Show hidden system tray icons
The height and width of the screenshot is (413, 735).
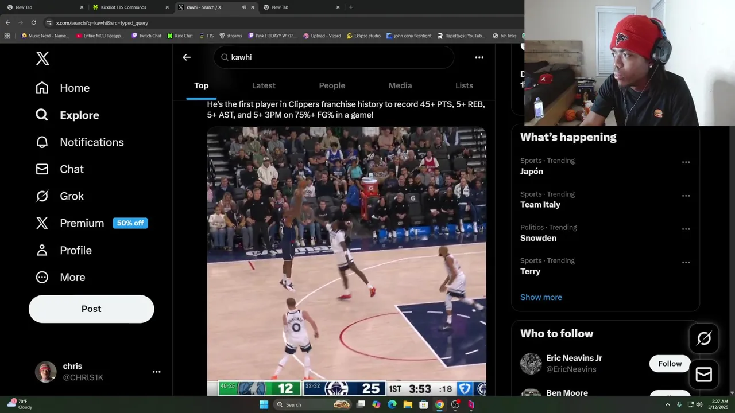(x=667, y=404)
